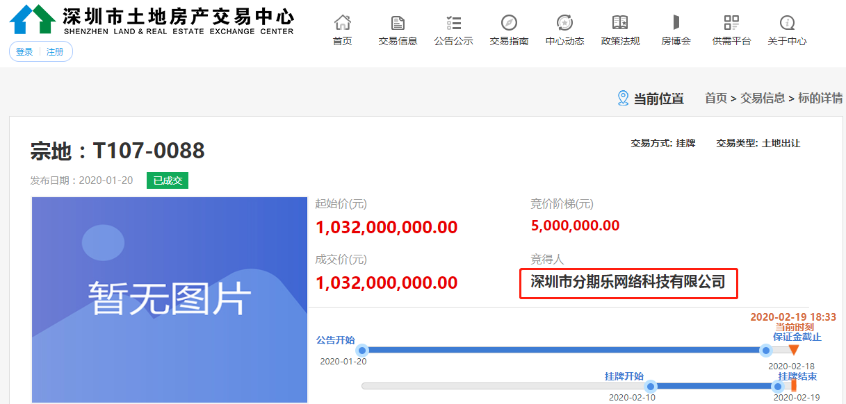
Task: Open the 公告公示 checklist icon
Action: pos(453,22)
